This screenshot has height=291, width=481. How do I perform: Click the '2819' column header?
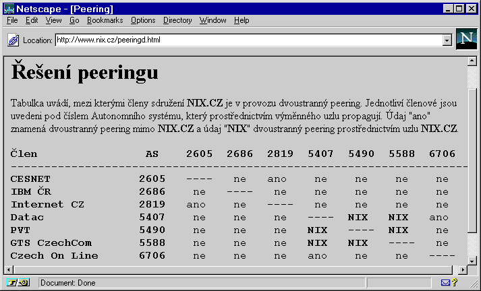tap(281, 154)
